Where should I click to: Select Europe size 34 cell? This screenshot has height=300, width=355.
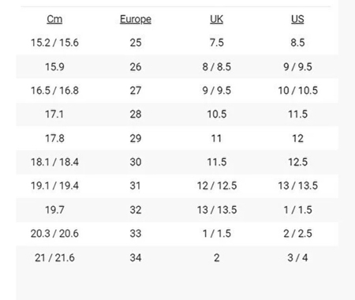[136, 257]
